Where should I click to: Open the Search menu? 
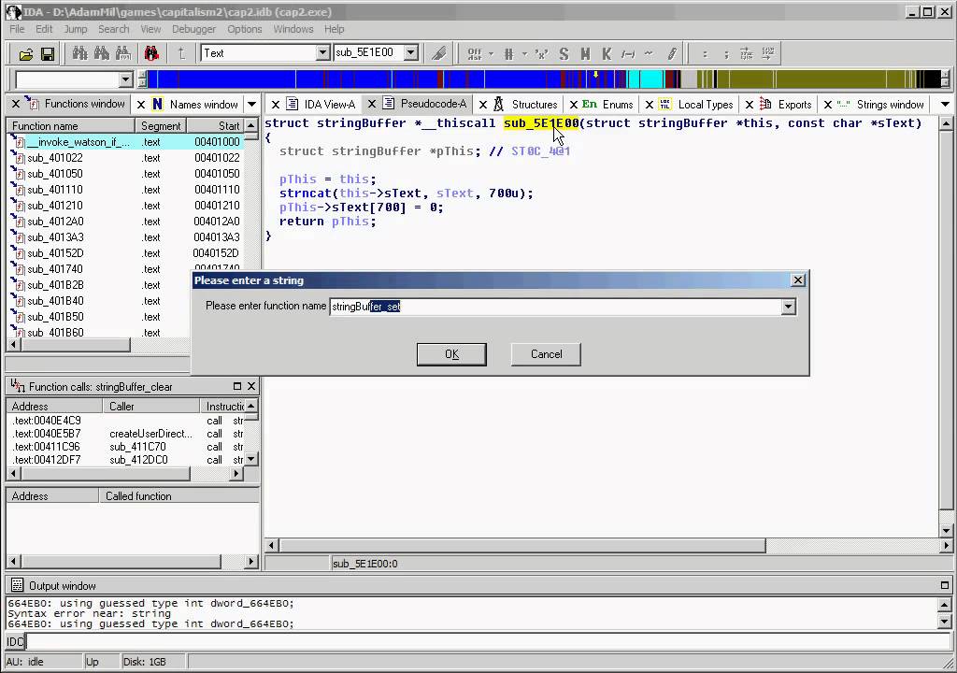click(113, 29)
